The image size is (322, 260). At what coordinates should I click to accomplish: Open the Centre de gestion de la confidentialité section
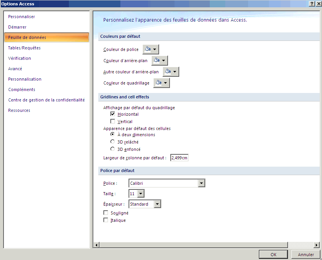click(46, 100)
